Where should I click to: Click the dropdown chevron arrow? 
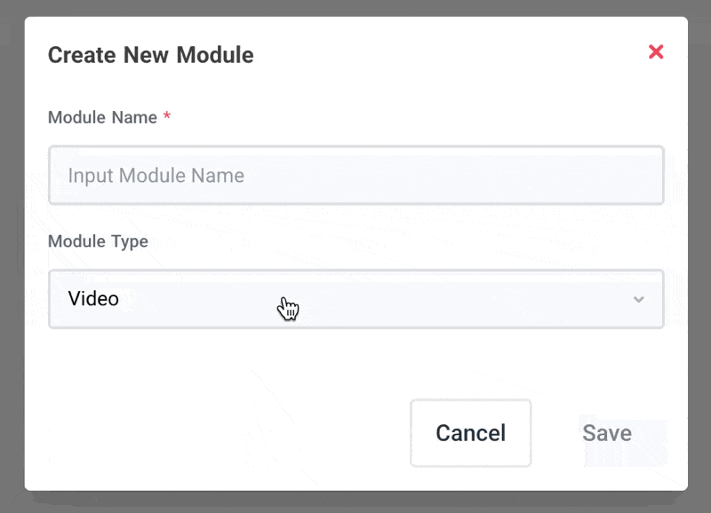[x=638, y=299]
